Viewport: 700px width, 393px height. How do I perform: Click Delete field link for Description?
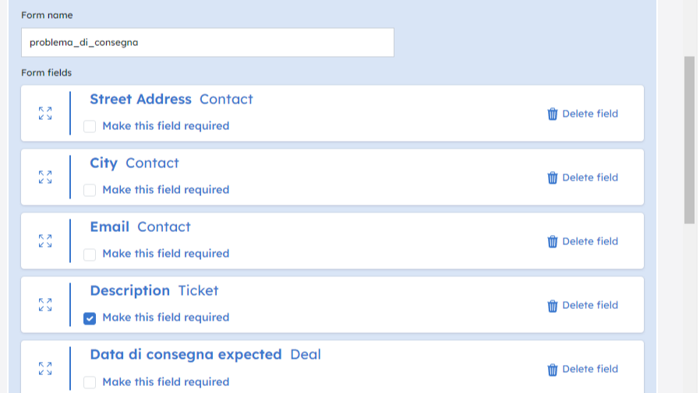point(589,305)
